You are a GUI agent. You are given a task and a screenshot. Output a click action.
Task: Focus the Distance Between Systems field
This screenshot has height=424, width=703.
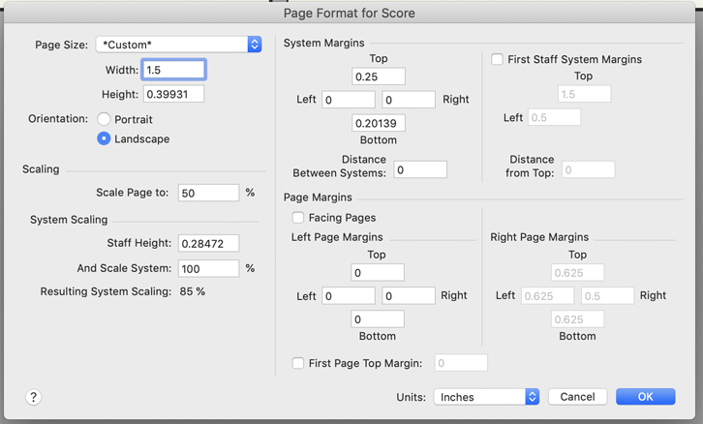419,170
